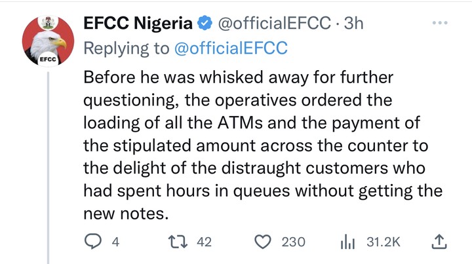The image size is (472, 264).
Task: Click the reply count 4
Action: 115,242
